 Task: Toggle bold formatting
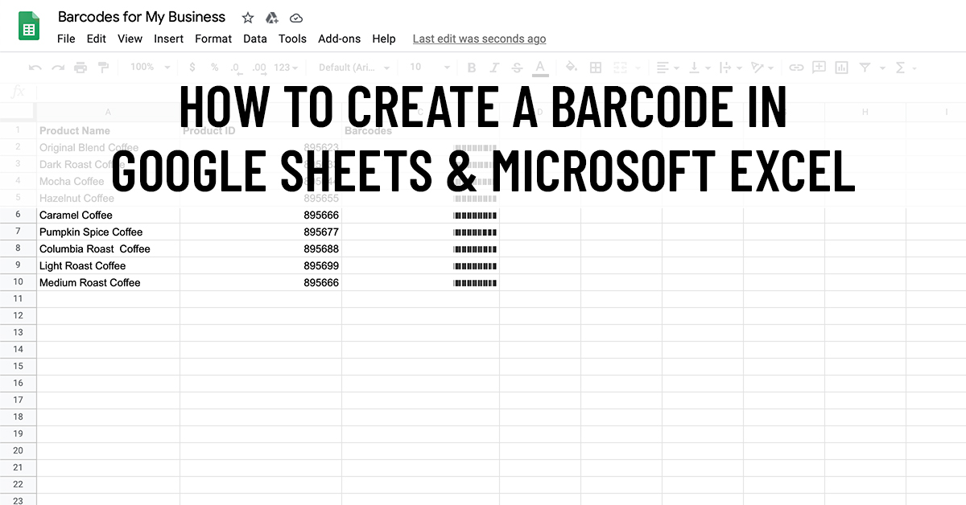click(x=471, y=68)
